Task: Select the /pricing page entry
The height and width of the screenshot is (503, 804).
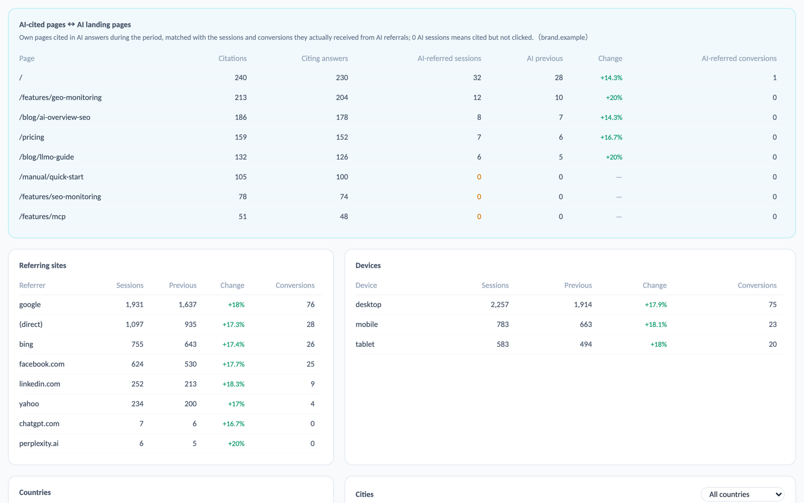Action: point(401,137)
